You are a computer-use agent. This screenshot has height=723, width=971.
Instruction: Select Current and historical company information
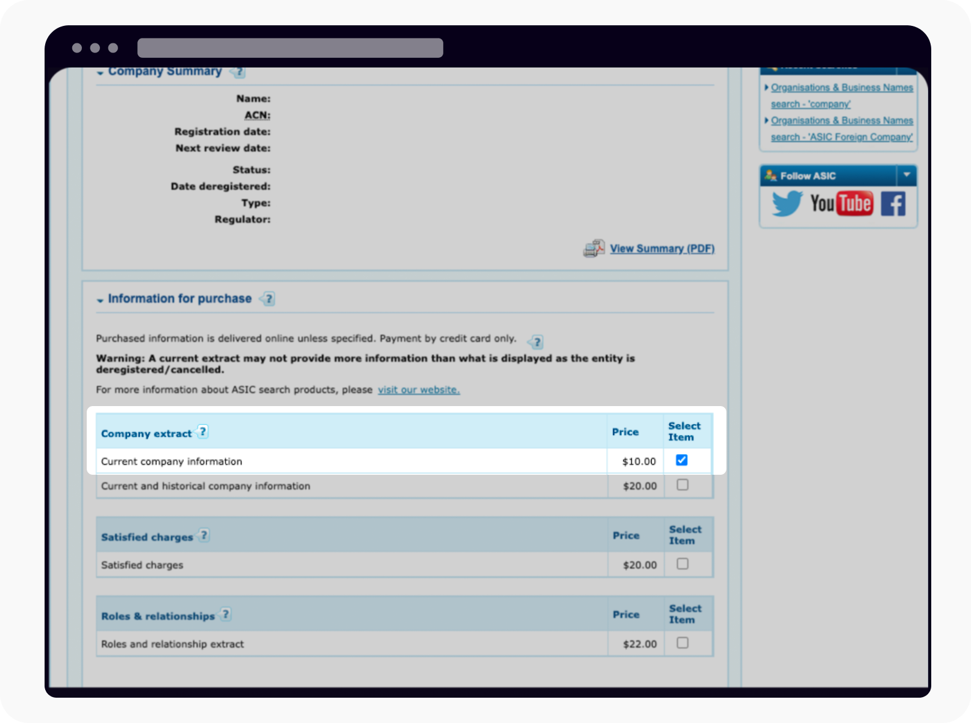click(682, 485)
